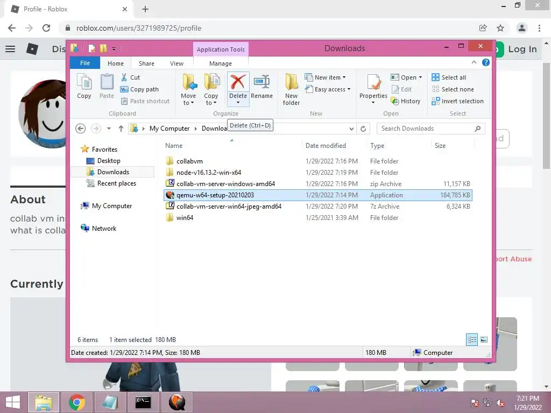Select the Profile - Roblox browser tab
The image size is (551, 413).
pyautogui.click(x=68, y=9)
